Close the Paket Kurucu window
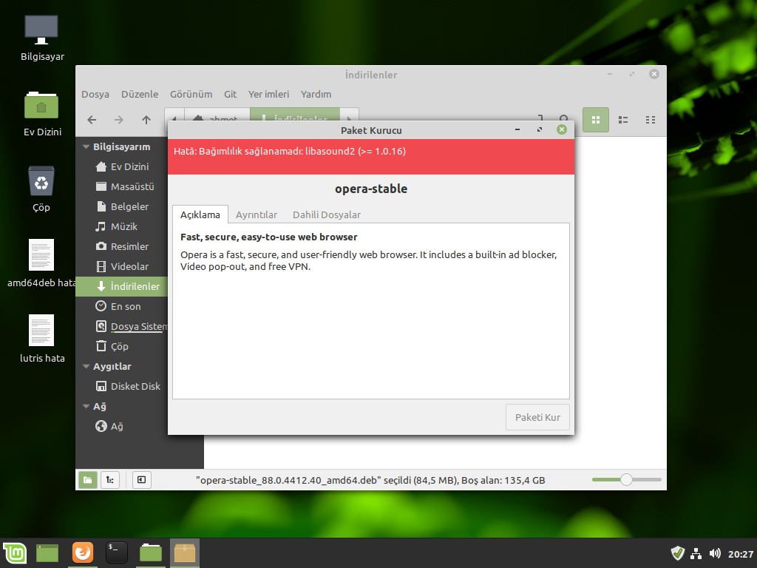 coord(562,129)
